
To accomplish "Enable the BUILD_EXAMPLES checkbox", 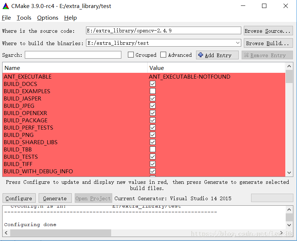I will pos(153,91).
